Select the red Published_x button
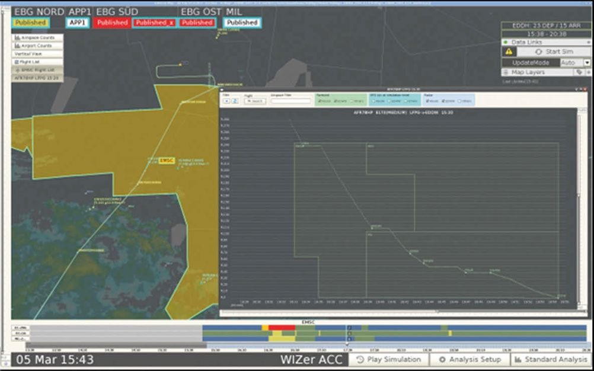Image resolution: width=594 pixels, height=371 pixels. pyautogui.click(x=155, y=23)
